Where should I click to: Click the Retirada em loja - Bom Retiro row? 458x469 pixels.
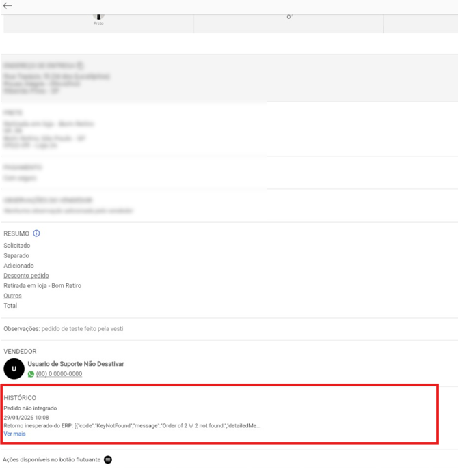point(42,286)
